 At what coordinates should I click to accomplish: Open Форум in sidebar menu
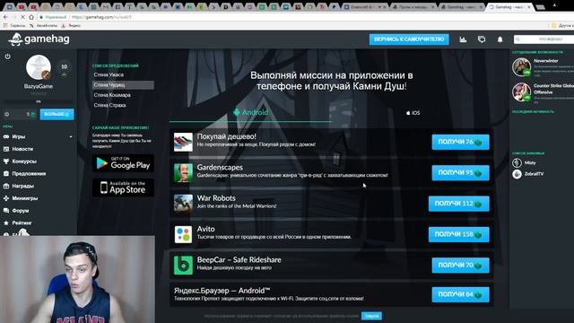point(21,211)
